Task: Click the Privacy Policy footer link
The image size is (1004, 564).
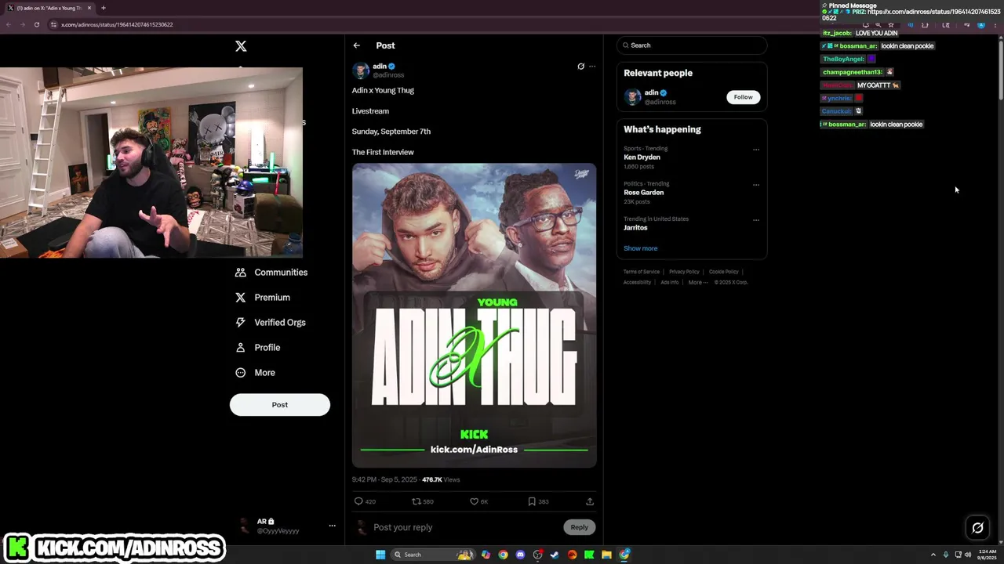Action: [684, 272]
